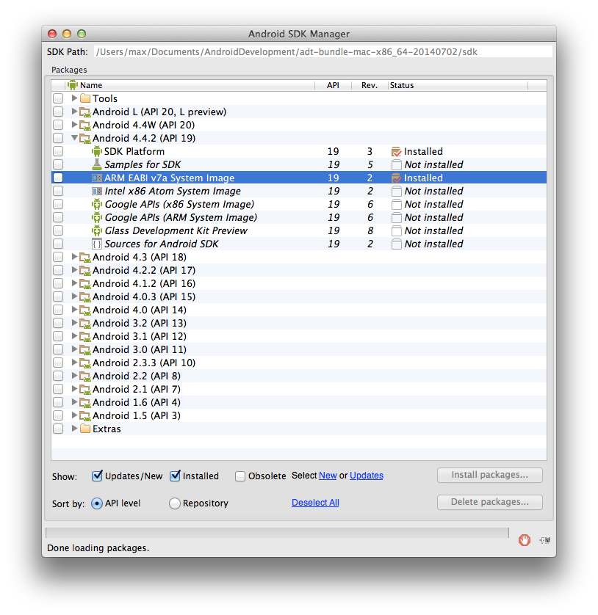
Task: Open the SDK Manager log icon
Action: coord(544,540)
